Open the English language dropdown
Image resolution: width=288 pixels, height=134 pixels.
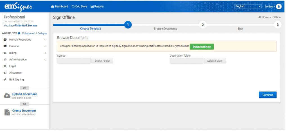click(x=248, y=6)
